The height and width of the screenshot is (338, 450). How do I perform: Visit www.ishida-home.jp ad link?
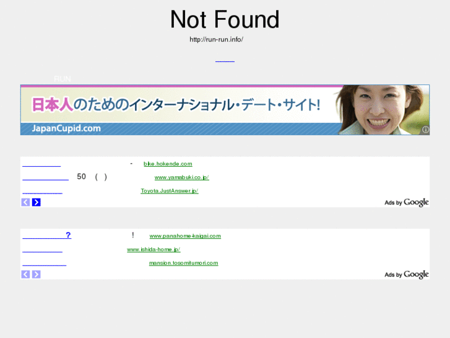tap(154, 249)
